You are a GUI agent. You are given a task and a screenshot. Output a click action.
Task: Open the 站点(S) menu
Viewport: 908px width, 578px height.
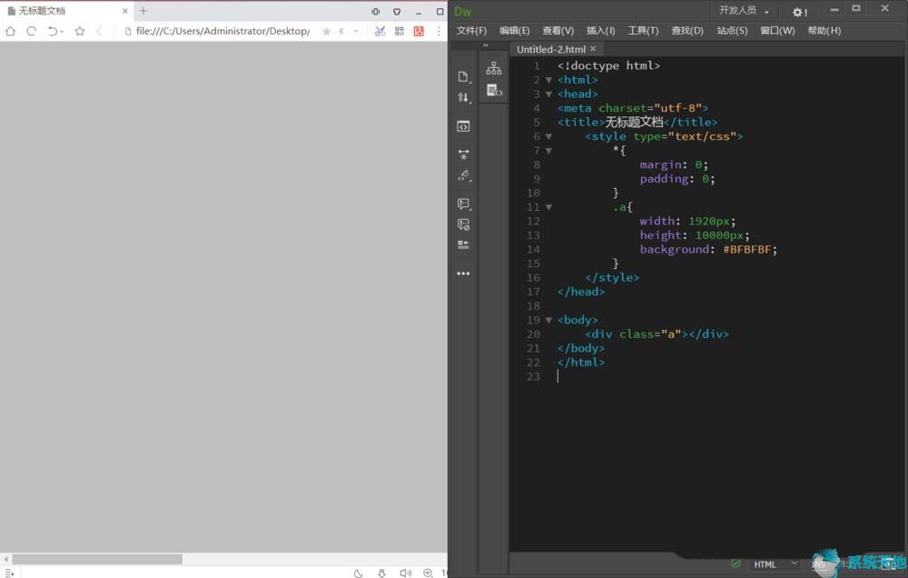click(732, 31)
